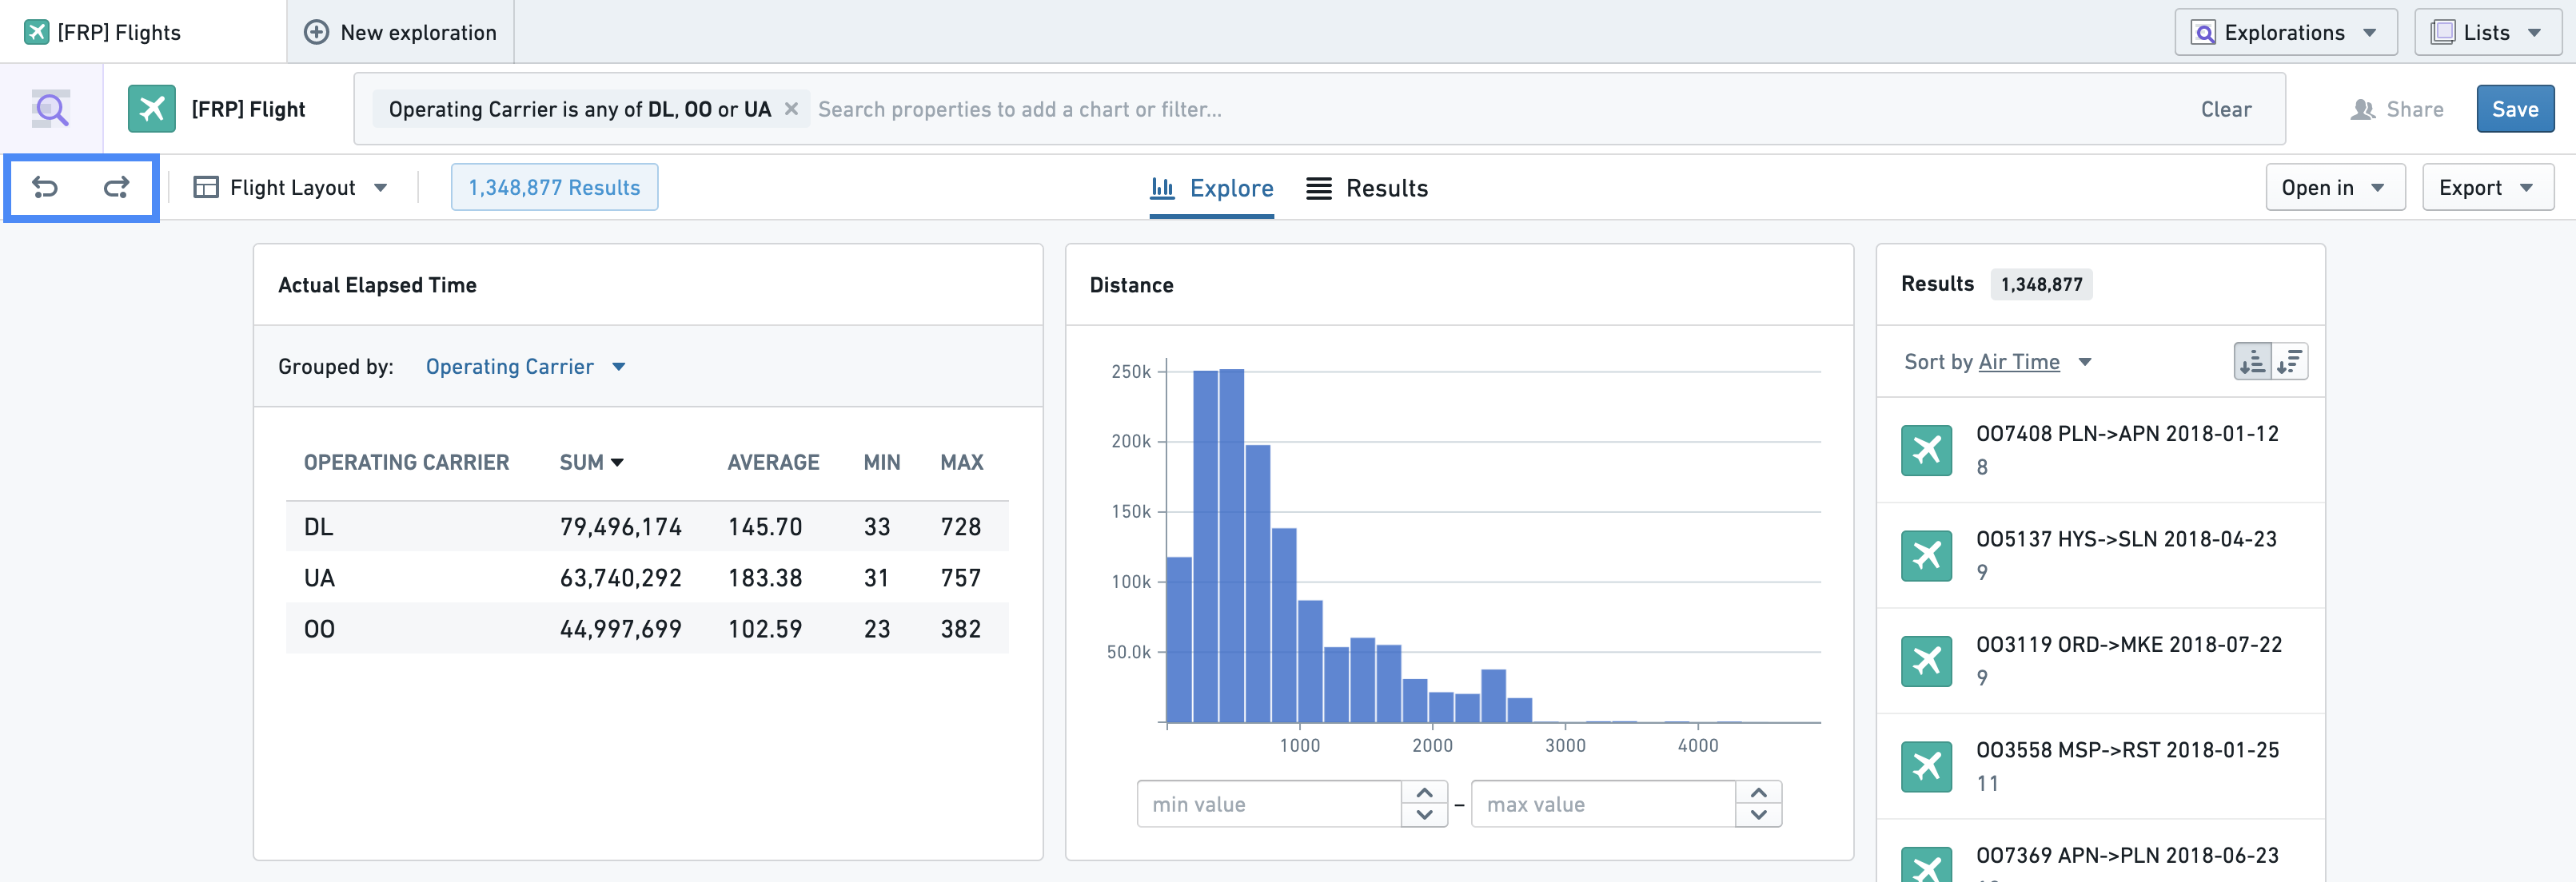The width and height of the screenshot is (2576, 882).
Task: Open the Sort by Air Time dropdown
Action: 1998,362
